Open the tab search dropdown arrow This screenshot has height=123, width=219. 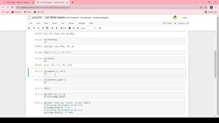(x=196, y=2)
